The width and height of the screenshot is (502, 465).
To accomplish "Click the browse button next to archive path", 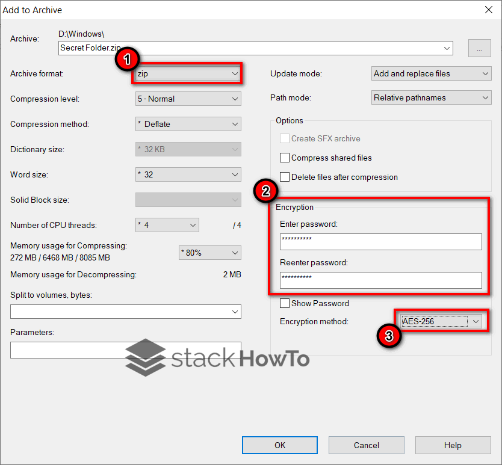I will pos(479,48).
